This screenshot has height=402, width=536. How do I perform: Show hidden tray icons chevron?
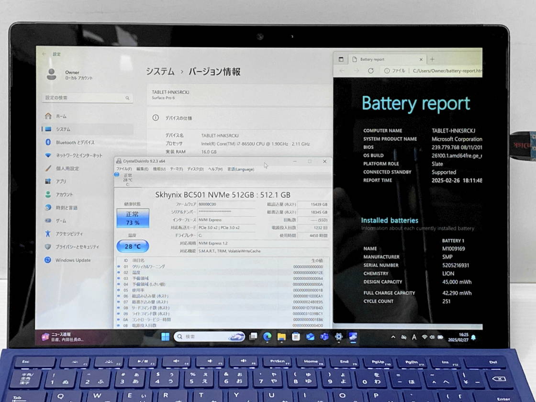pos(393,337)
